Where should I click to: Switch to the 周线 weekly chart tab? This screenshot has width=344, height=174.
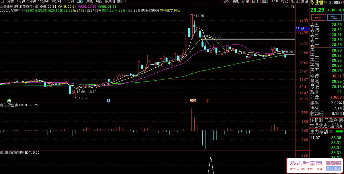pos(90,1)
